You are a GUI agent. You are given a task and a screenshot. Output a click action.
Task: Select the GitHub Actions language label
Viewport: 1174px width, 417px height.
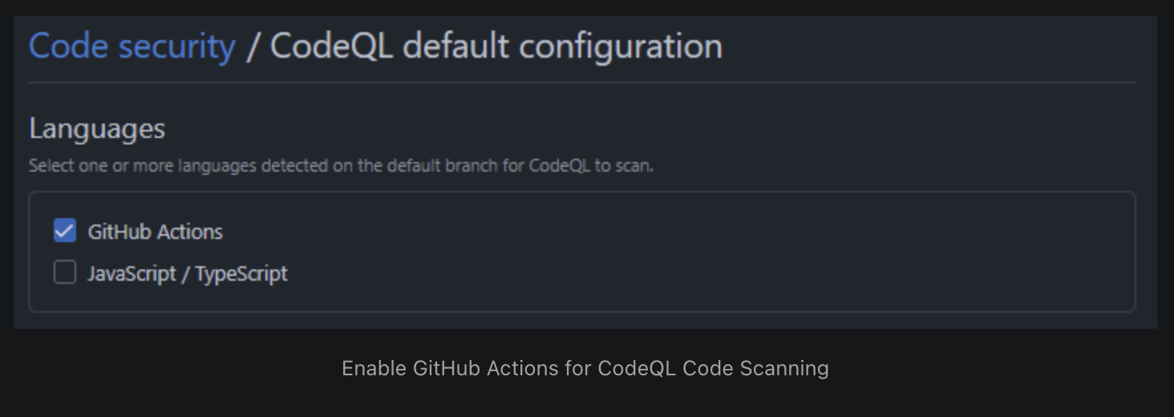tap(155, 232)
